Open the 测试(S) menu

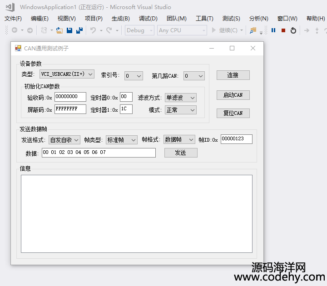[231, 19]
